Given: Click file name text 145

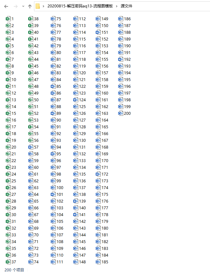Looking at the screenshot, I should tap(83, 242).
